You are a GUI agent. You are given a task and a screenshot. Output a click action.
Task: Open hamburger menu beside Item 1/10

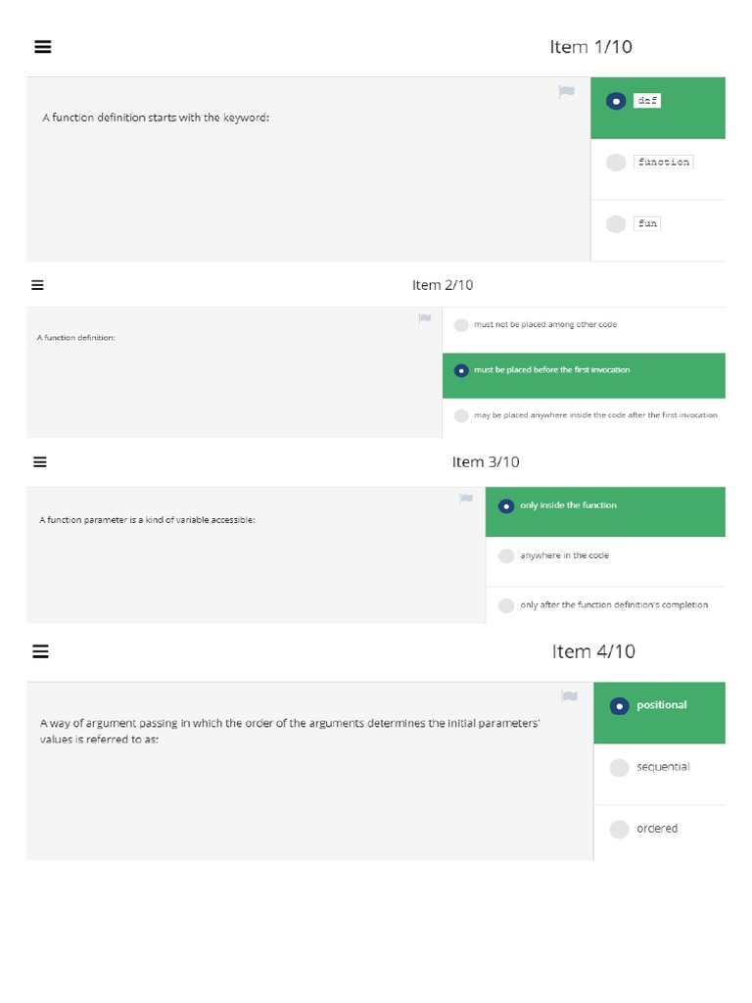point(42,47)
